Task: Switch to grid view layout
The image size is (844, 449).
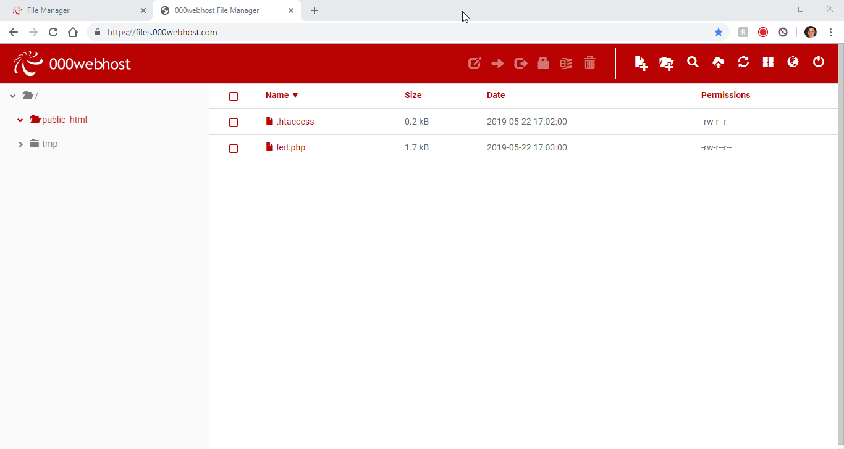Action: click(x=768, y=62)
